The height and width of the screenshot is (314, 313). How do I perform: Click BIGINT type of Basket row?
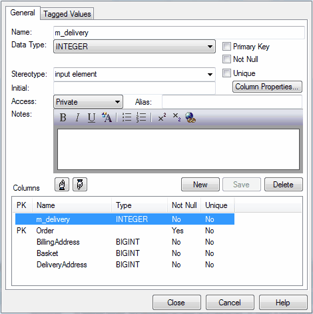tap(128, 253)
